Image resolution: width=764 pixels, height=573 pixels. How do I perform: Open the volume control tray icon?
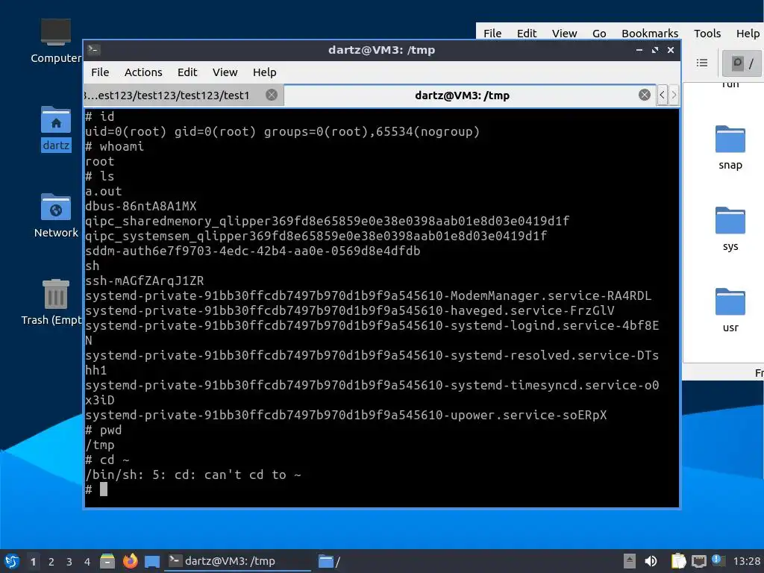tap(651, 561)
